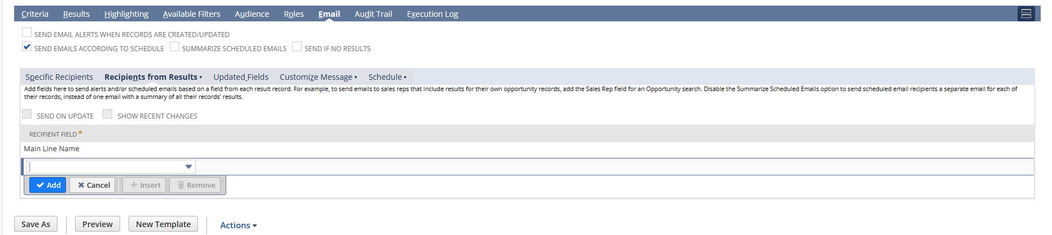
Task: Click into the recipient field text input
Action: tap(105, 166)
